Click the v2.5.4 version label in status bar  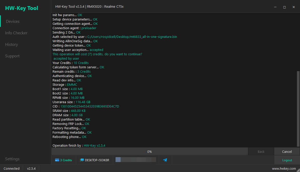31,169
